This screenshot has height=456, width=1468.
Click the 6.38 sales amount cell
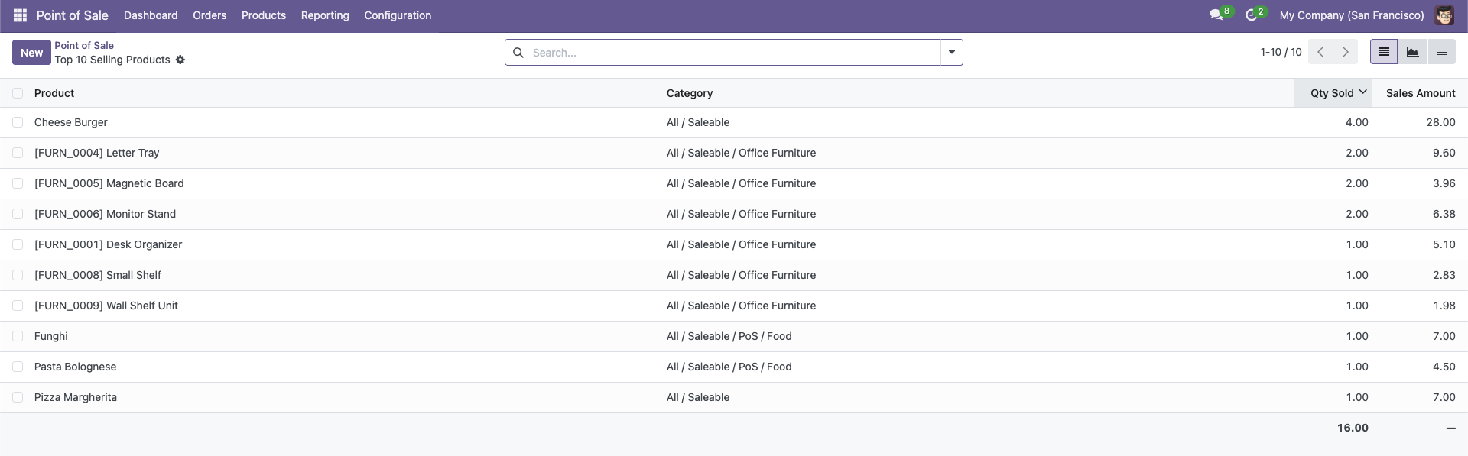tap(1444, 214)
